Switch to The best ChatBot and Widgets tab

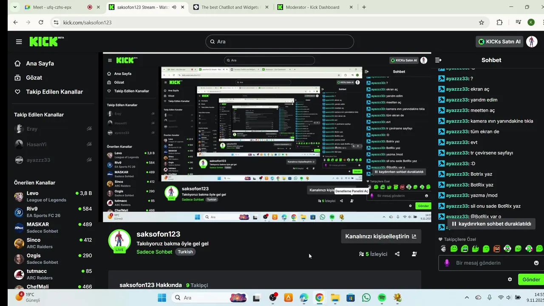pos(231,7)
